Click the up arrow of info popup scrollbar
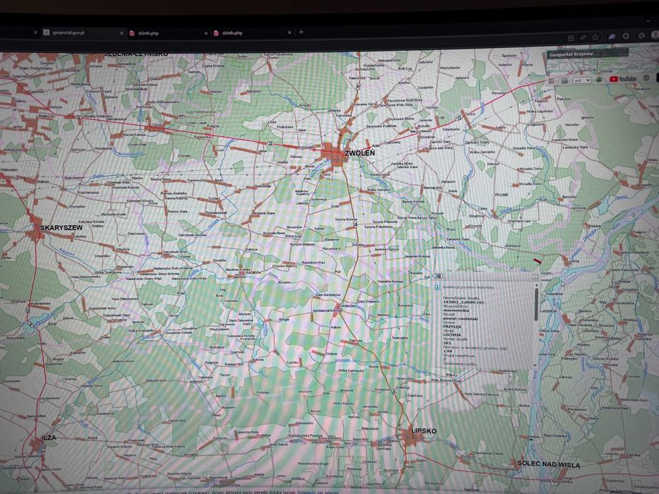Screen dimensions: 659x494 tap(536, 285)
